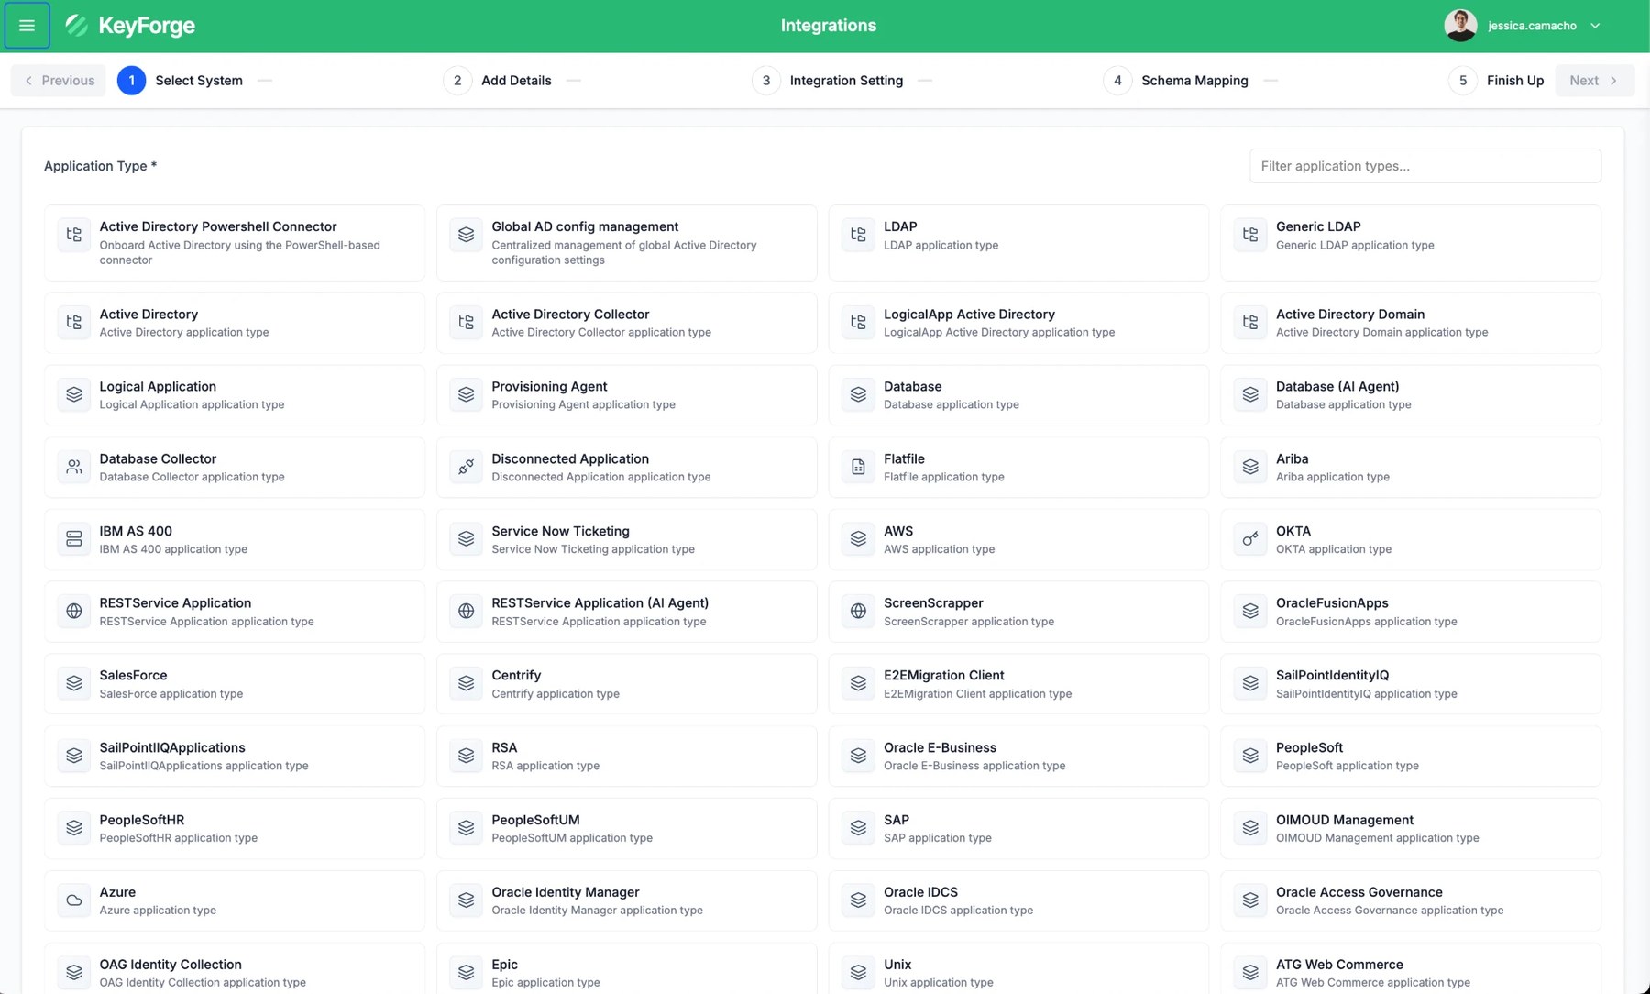Choose the 'Oracle E-Business' title
Image resolution: width=1650 pixels, height=994 pixels.
pos(940,748)
